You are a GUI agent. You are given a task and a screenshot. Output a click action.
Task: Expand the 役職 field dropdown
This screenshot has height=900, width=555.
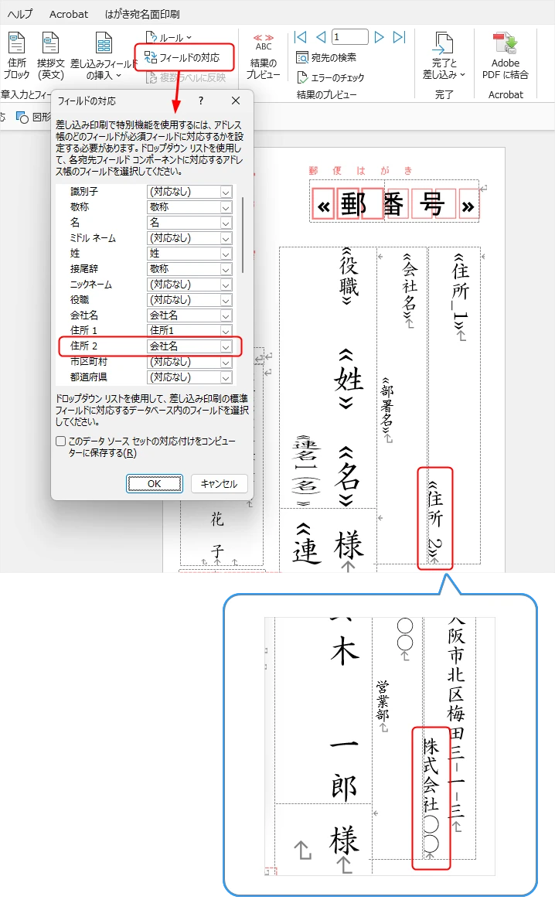pos(226,300)
